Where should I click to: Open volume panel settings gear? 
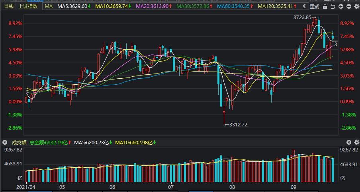[x=357, y=142]
